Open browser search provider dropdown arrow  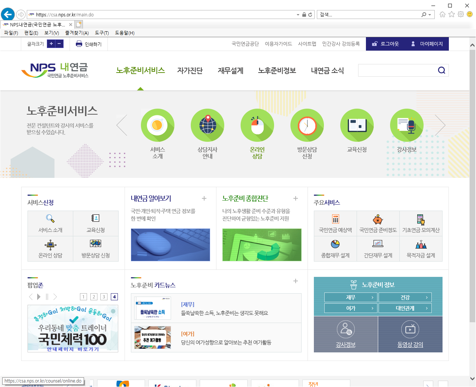coord(430,15)
